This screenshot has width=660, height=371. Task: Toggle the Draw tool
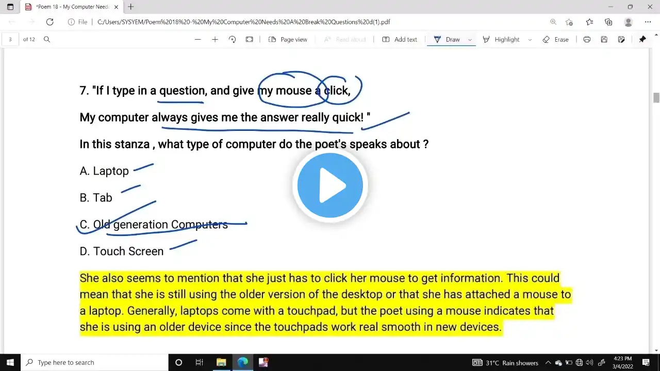click(x=447, y=40)
